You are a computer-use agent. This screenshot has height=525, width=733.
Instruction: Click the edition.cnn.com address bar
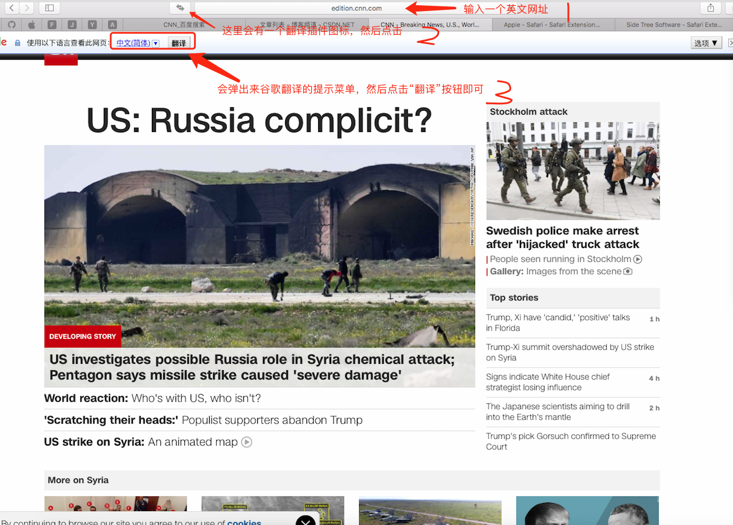point(356,8)
